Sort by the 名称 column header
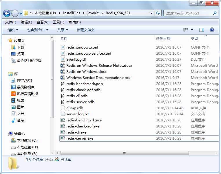 click(64, 38)
